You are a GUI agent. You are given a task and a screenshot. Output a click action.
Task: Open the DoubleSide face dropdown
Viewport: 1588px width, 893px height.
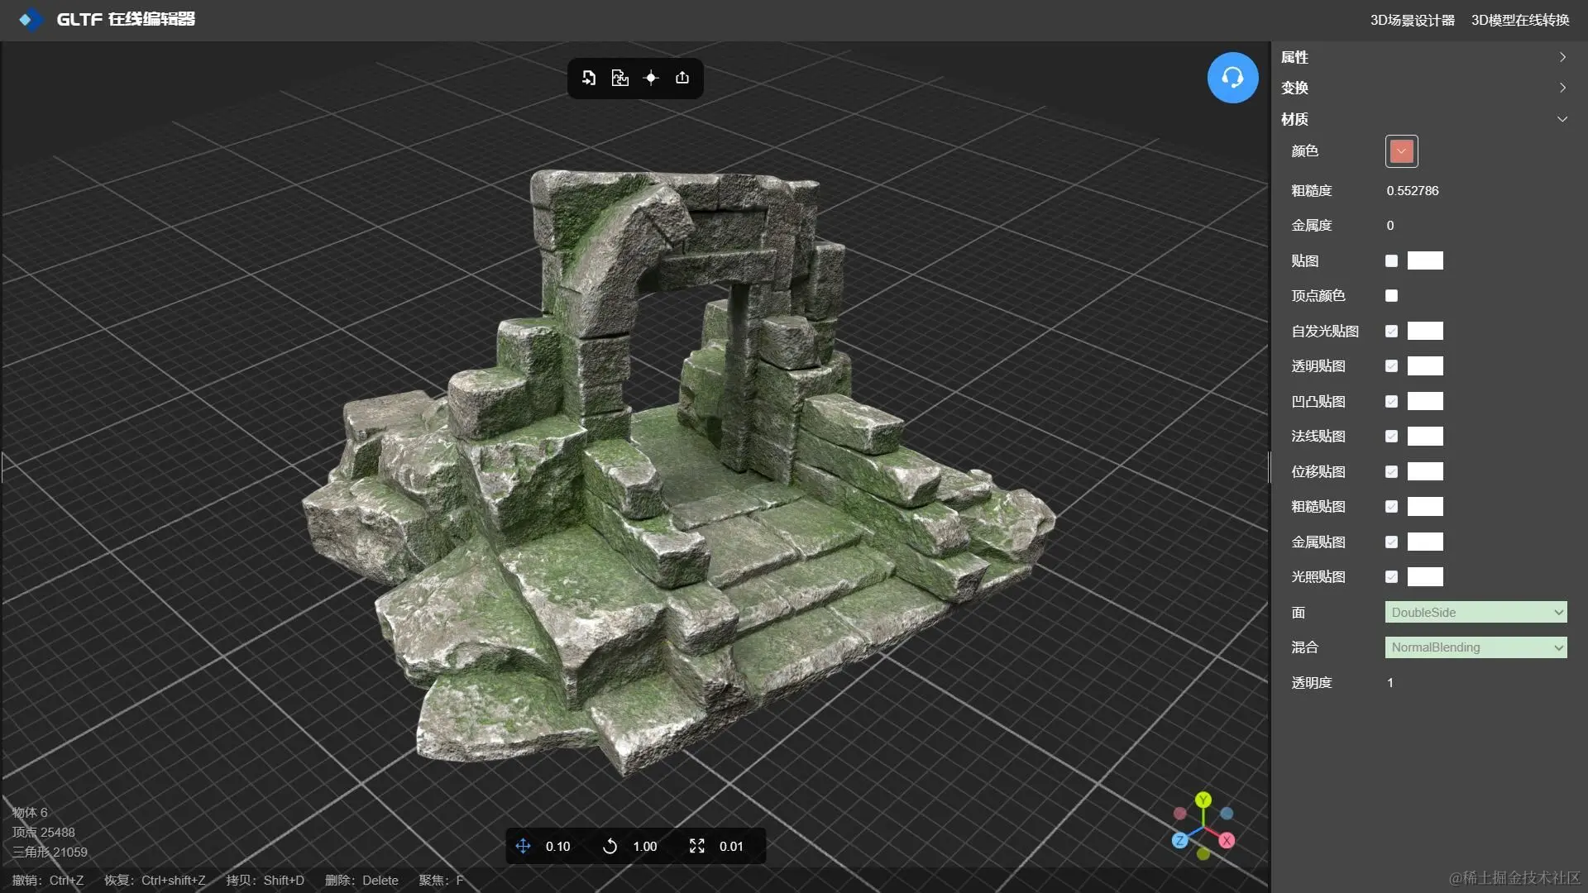point(1476,613)
